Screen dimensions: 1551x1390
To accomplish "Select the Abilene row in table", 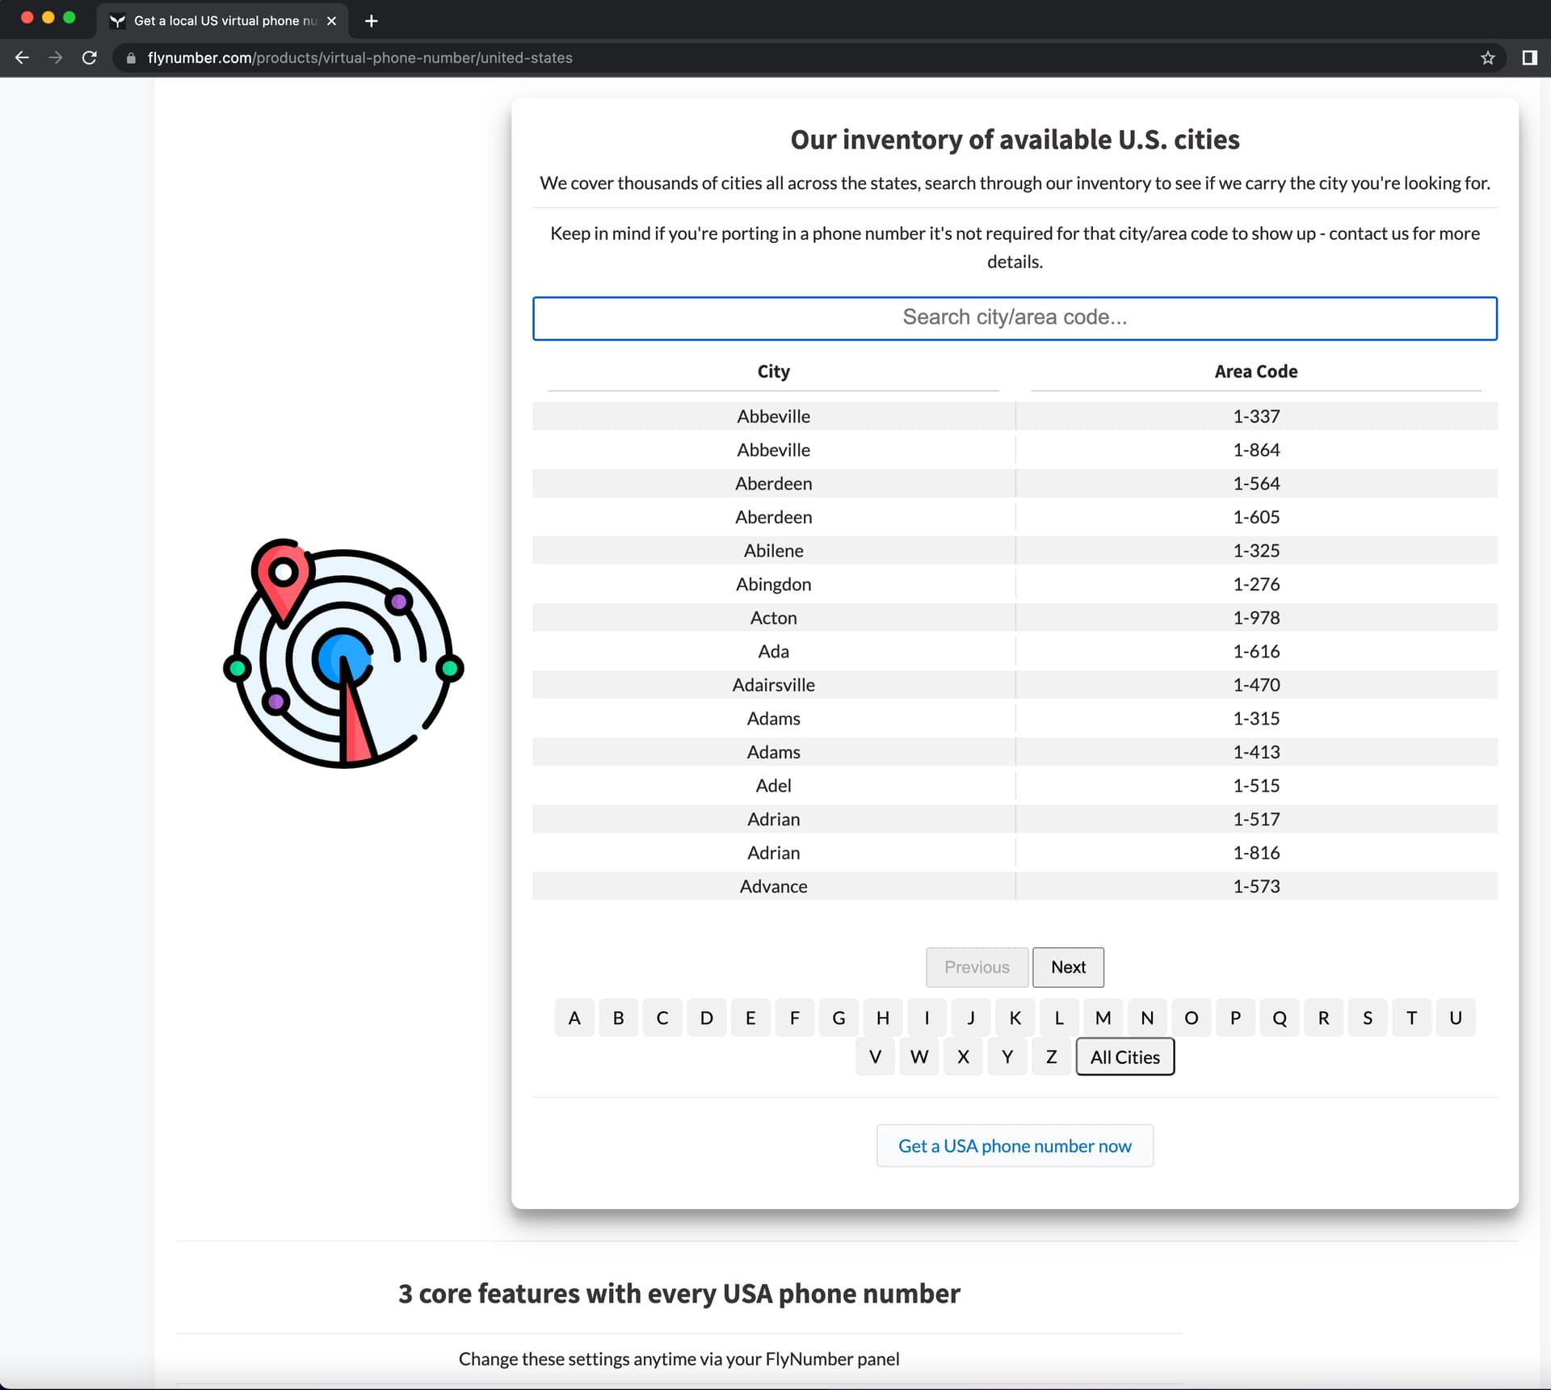I will (773, 551).
